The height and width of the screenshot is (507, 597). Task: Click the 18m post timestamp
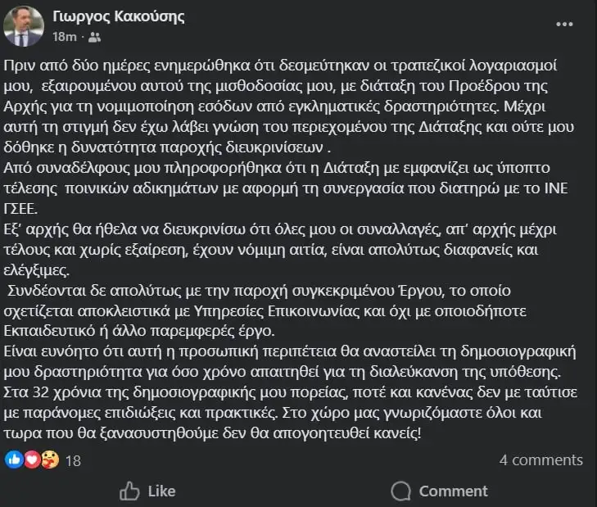(x=63, y=37)
